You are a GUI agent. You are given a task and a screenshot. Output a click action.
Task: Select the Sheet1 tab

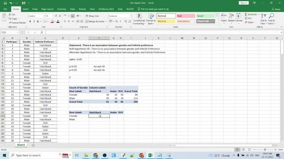click(x=21, y=145)
